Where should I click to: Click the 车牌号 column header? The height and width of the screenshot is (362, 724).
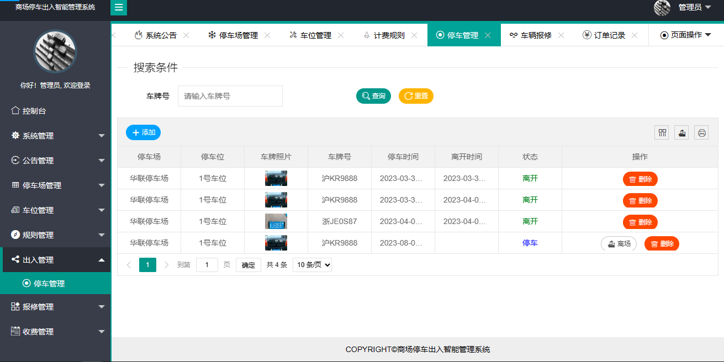(340, 157)
